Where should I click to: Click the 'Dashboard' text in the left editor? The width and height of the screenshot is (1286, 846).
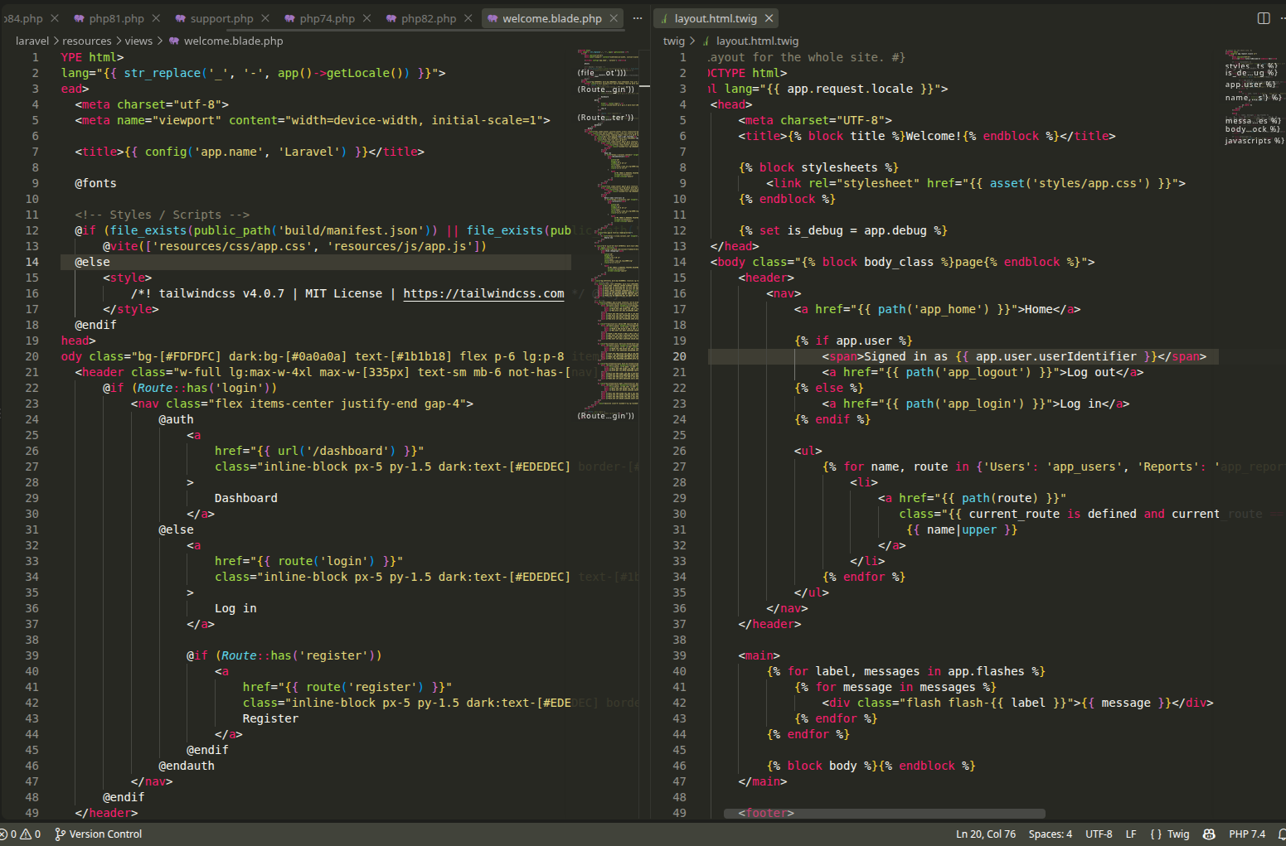pyautogui.click(x=245, y=498)
